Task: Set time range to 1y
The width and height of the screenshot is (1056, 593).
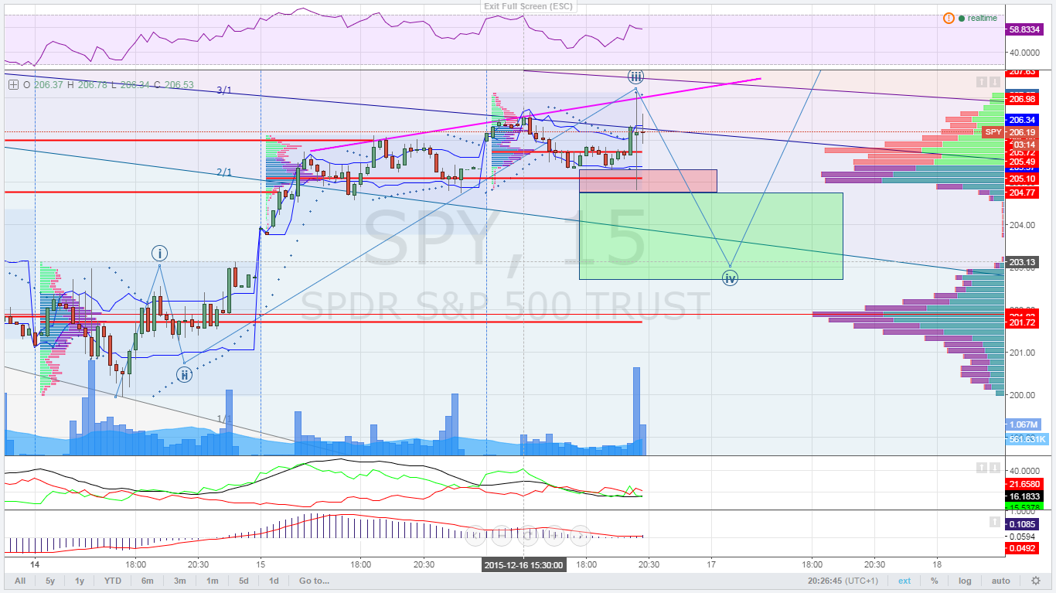Action: point(80,581)
